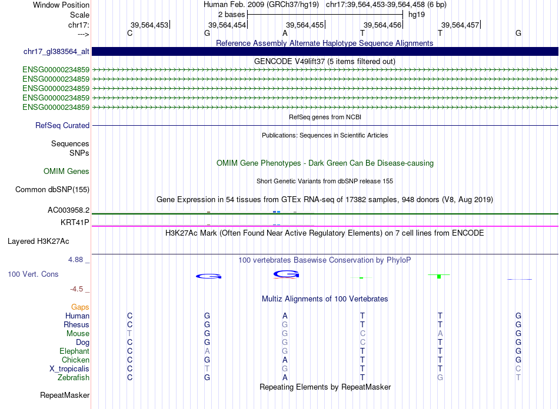Viewport: 559px width, 409px height.
Task: Click the shorter blue G PhyloP conservation logo
Action: (208, 276)
